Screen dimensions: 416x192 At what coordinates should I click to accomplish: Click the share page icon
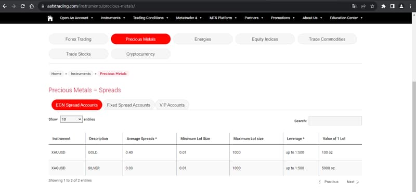click(x=363, y=6)
